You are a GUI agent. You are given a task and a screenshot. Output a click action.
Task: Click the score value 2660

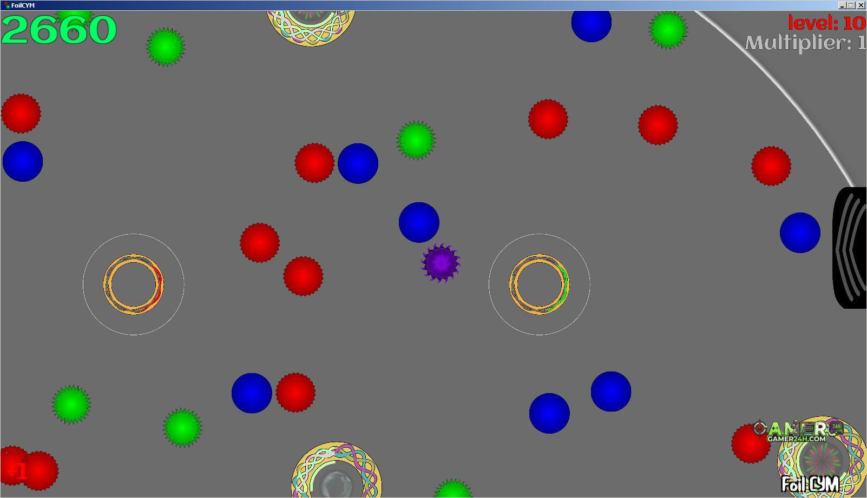pyautogui.click(x=59, y=30)
